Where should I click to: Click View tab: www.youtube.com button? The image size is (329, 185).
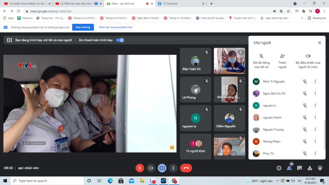[x=115, y=27]
